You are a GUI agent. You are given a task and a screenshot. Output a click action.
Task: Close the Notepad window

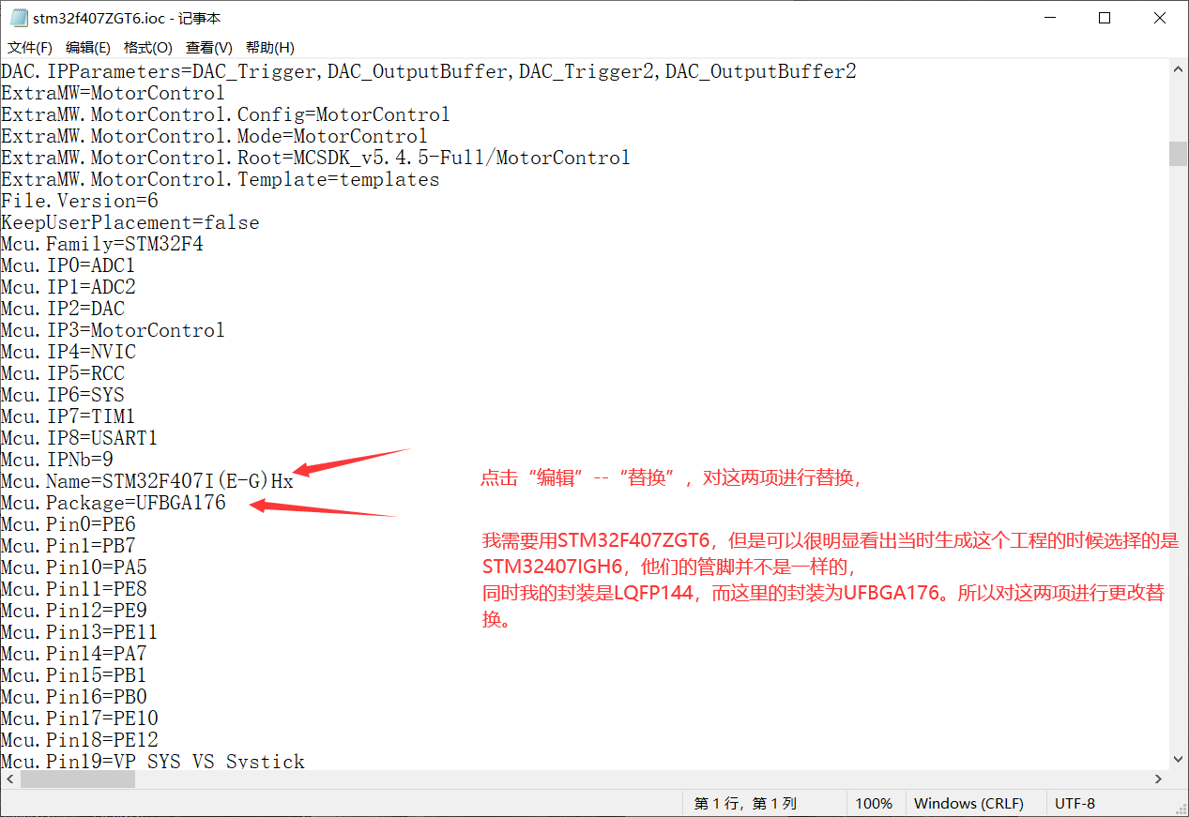1161,18
